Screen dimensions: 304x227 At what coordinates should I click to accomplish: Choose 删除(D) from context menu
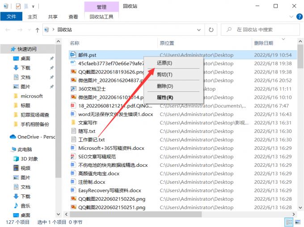point(165,86)
